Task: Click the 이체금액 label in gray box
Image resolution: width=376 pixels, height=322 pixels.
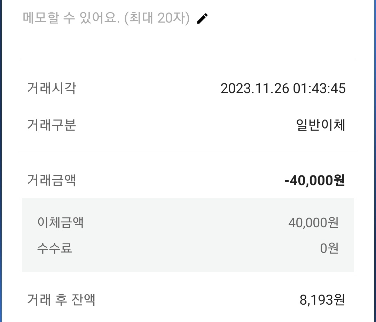Action: pyautogui.click(x=61, y=222)
